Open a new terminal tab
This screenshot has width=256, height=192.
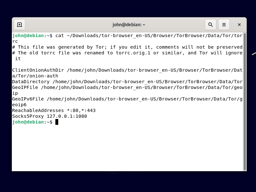click(x=19, y=24)
